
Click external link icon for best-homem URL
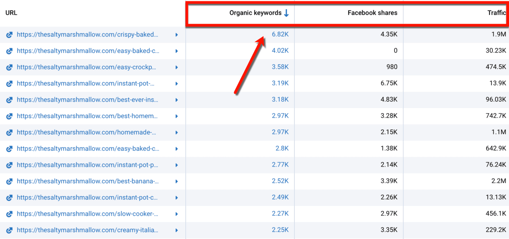tap(9, 116)
